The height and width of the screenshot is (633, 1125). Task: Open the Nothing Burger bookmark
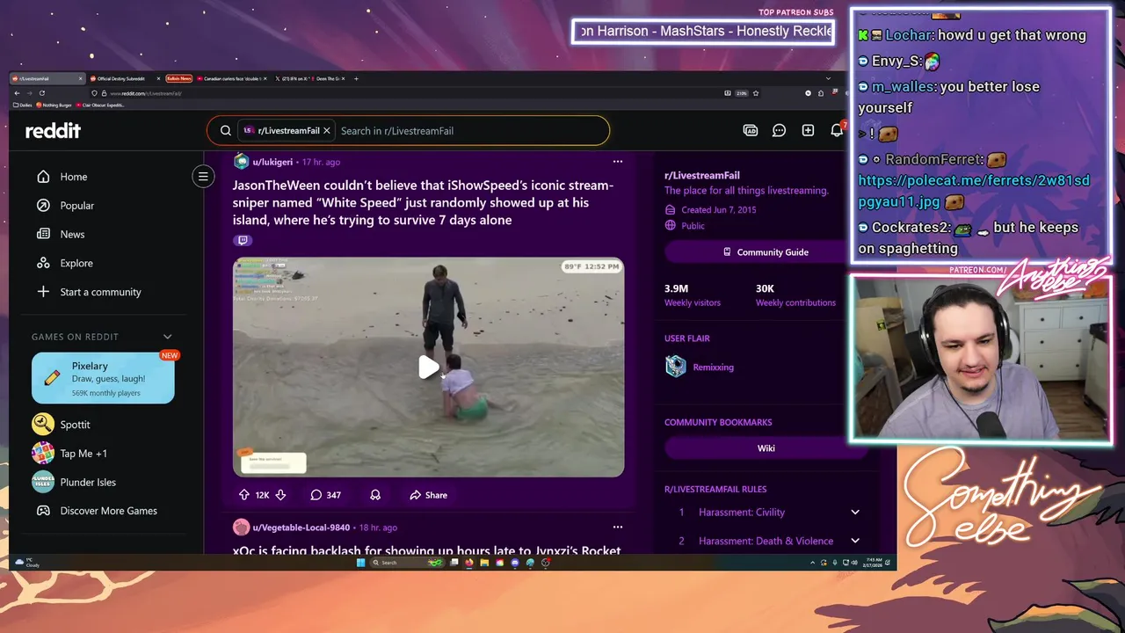point(54,105)
